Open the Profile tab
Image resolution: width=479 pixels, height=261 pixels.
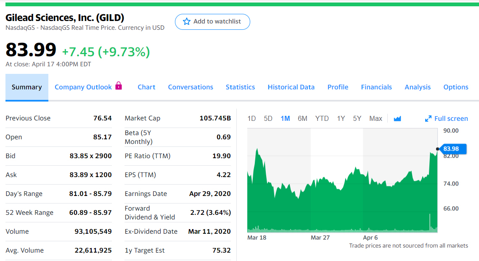tap(338, 87)
